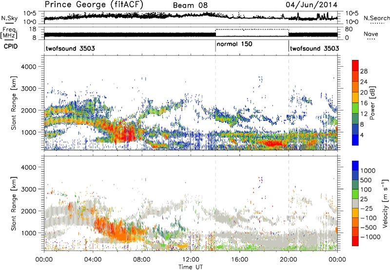Click the 'normal 150' CPID label
The height and width of the screenshot is (270, 390).
click(x=234, y=44)
